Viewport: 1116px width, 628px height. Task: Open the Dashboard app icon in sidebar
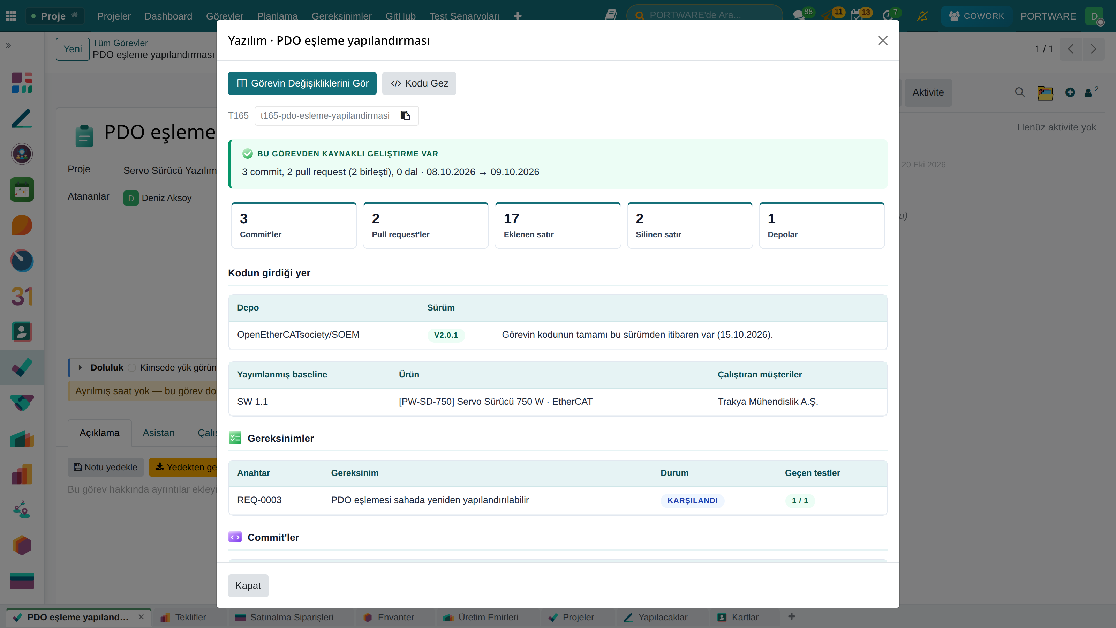22,83
